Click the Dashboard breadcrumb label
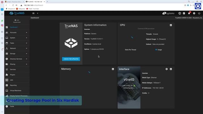The image size is (203, 114). point(35,18)
